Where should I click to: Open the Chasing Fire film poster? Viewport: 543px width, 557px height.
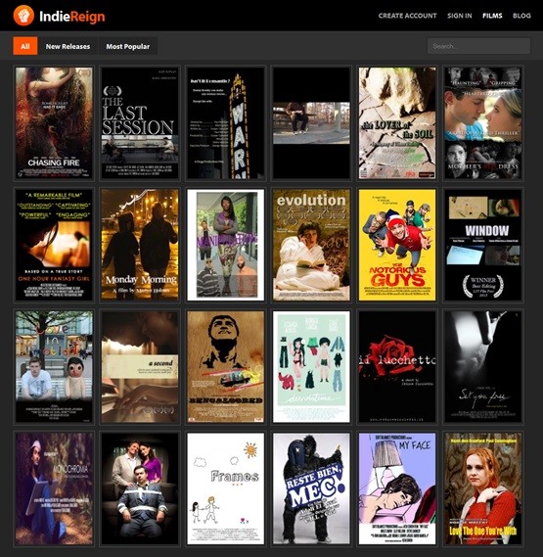tap(54, 123)
